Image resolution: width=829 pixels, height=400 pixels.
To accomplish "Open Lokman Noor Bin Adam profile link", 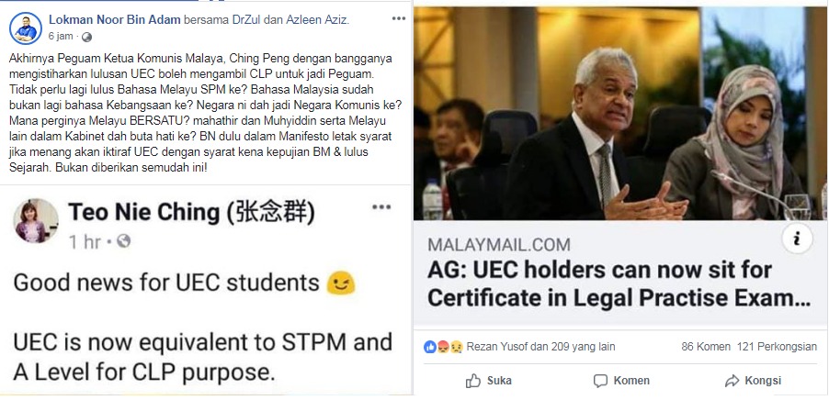I will (115, 20).
